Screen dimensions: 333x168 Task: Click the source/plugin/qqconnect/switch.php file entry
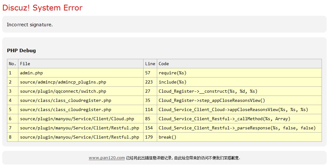63,91
